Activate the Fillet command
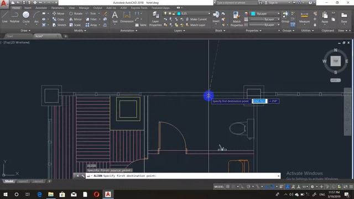The width and height of the screenshot is (354, 199). (x=91, y=19)
